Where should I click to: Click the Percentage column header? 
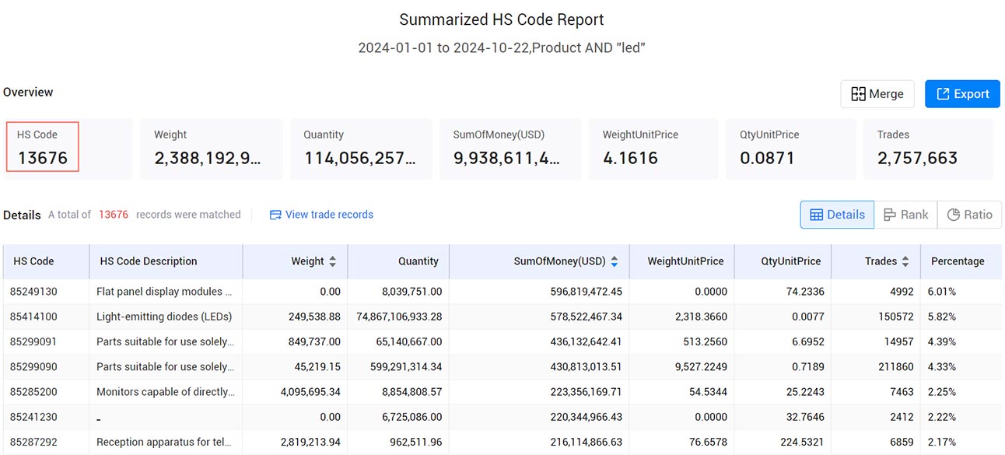point(958,261)
